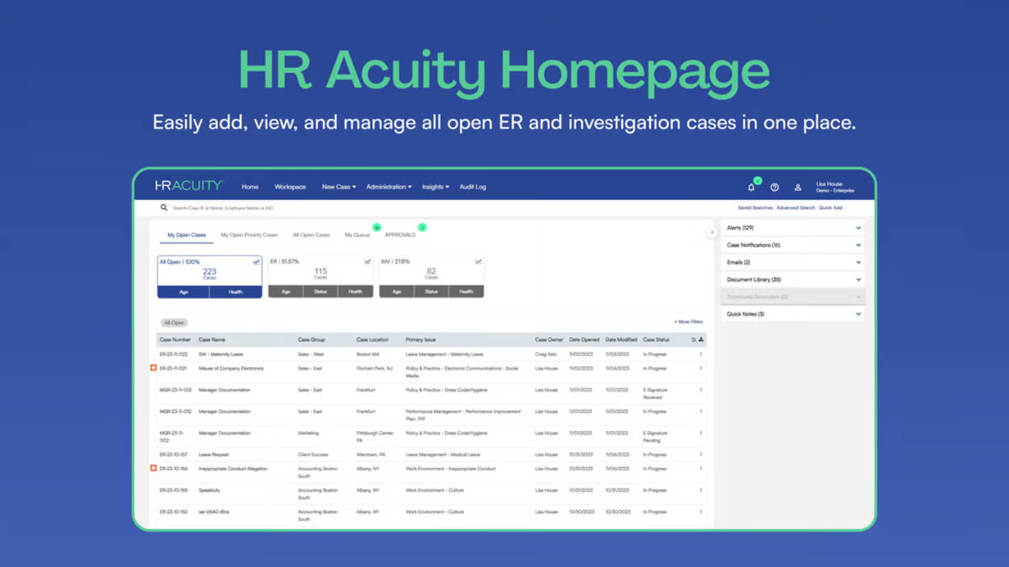1009x567 pixels.
Task: Open Workspace from the navigation bar
Action: tap(290, 187)
